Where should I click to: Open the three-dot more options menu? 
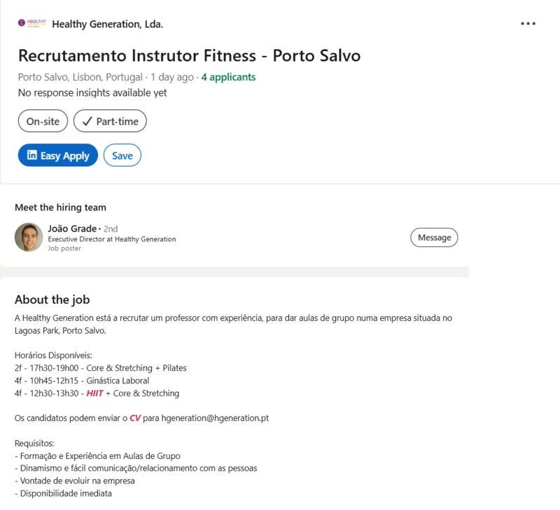(528, 24)
